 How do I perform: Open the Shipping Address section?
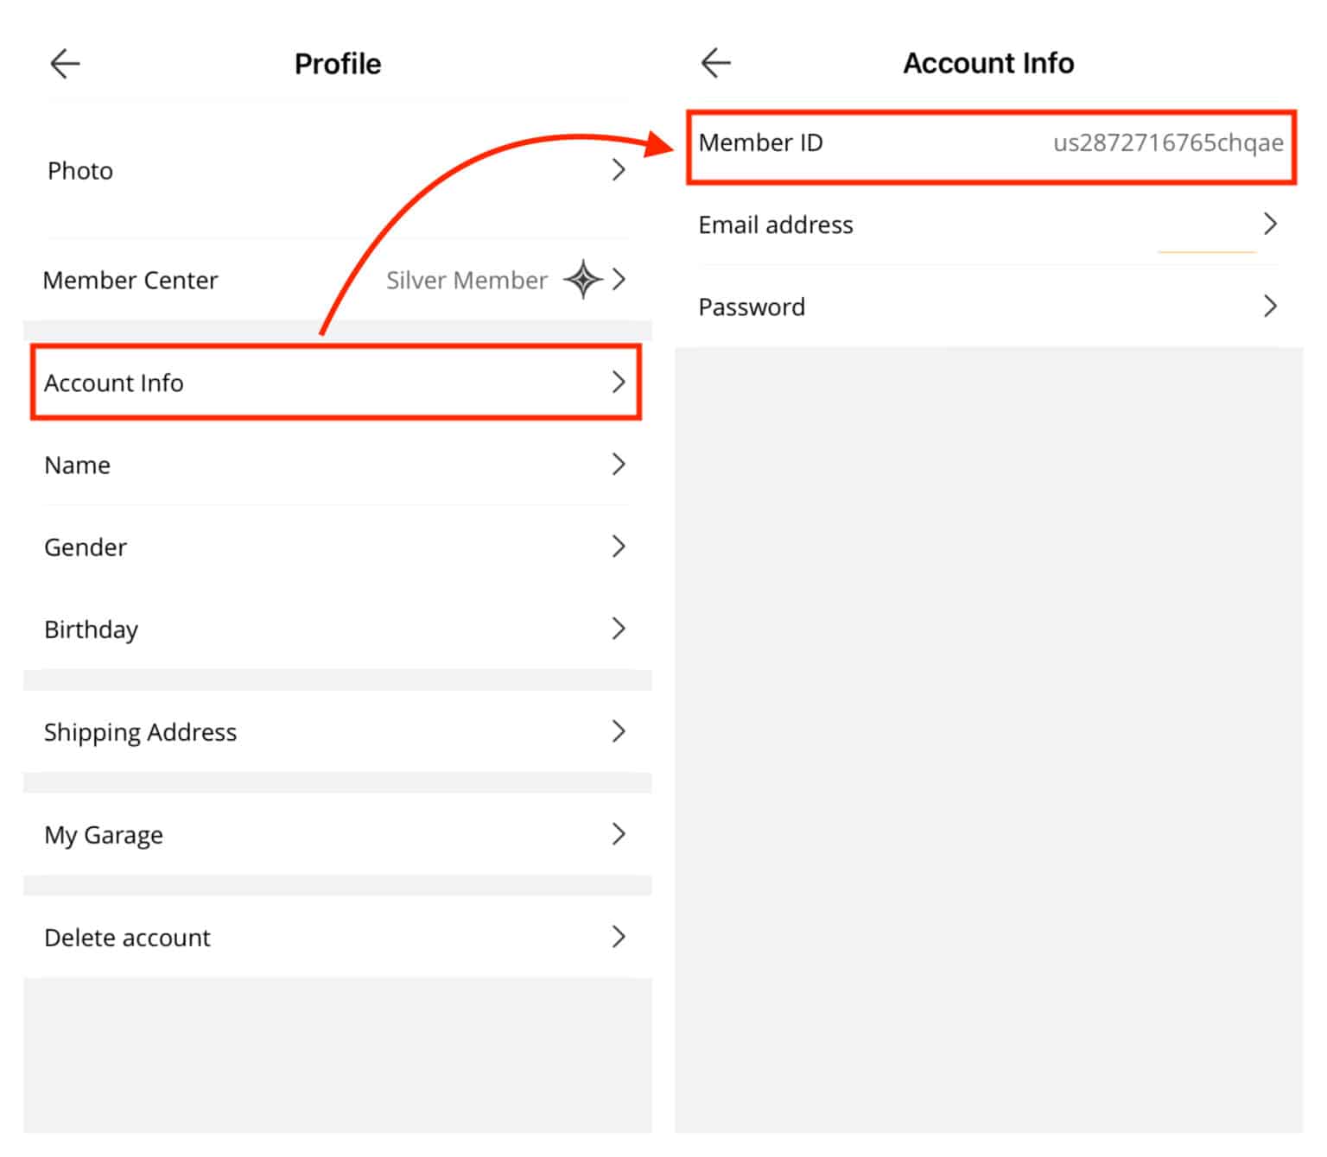coord(337,731)
